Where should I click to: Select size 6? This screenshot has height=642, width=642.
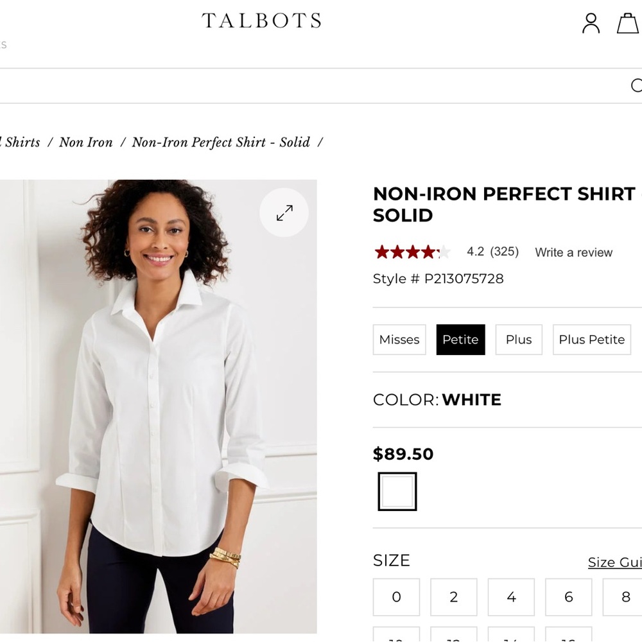click(x=568, y=597)
